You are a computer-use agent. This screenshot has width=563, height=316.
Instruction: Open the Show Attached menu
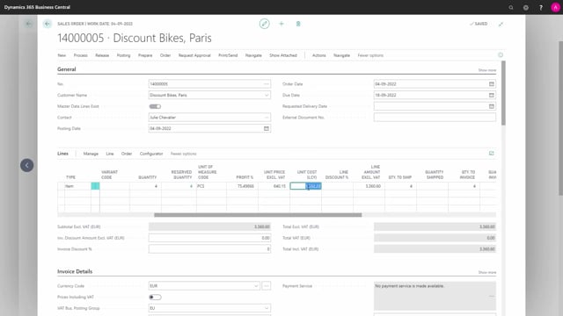(x=283, y=55)
